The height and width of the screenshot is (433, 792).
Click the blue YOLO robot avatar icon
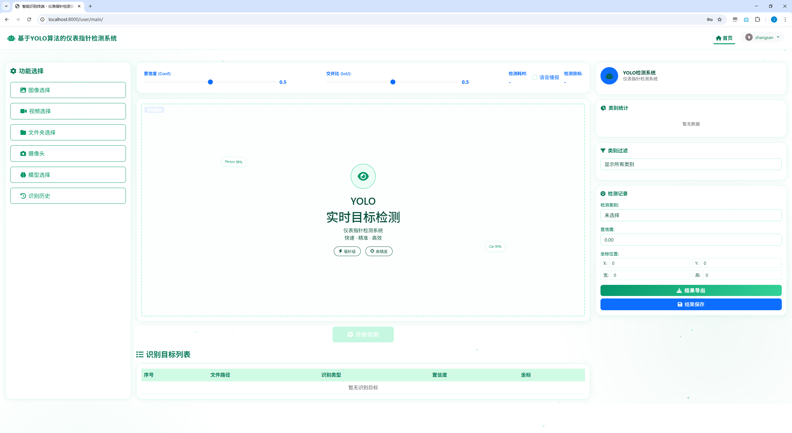click(x=609, y=76)
